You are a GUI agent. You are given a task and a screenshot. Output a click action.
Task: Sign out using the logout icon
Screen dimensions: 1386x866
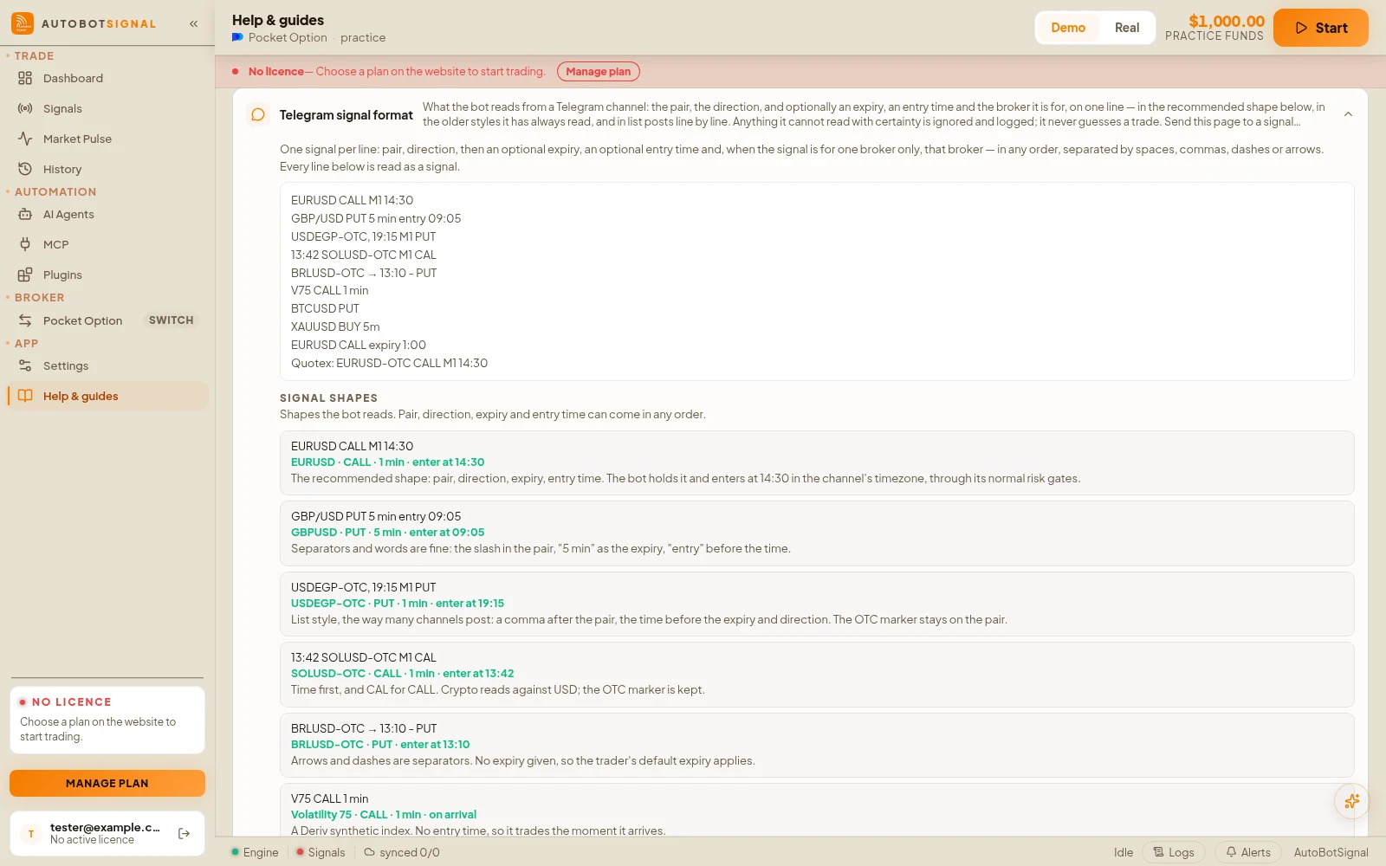[184, 833]
